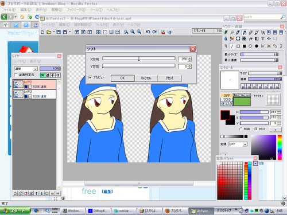287x215 pixels.
Task: Open the palette list dropdown in 拡張パレット
Action: (x=255, y=163)
